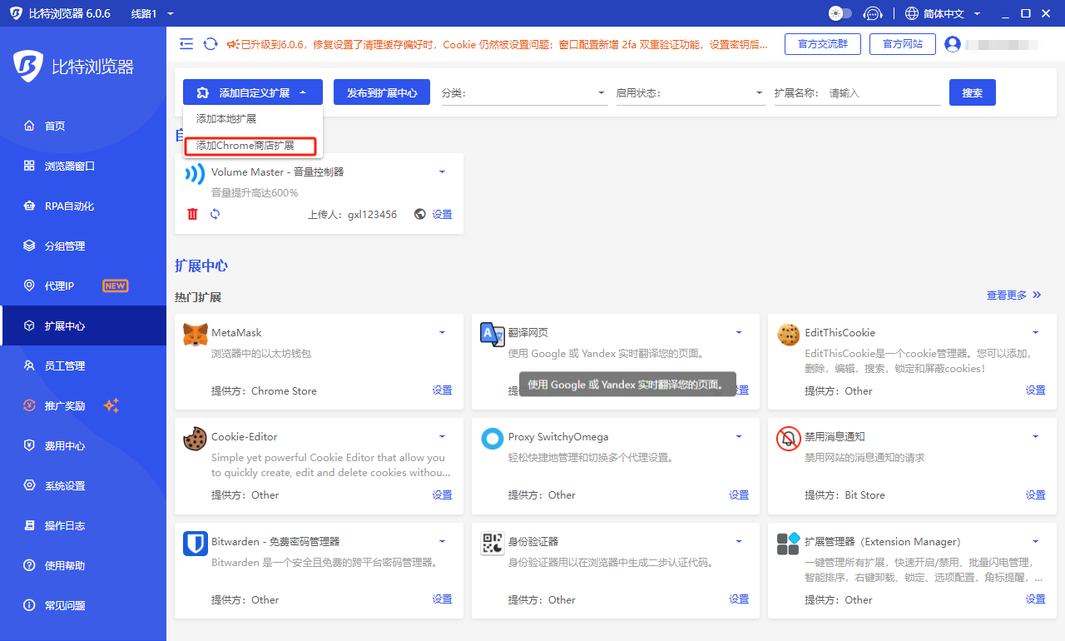Click globe icon on Volume Master card
Viewport: 1065px width, 641px height.
point(420,214)
